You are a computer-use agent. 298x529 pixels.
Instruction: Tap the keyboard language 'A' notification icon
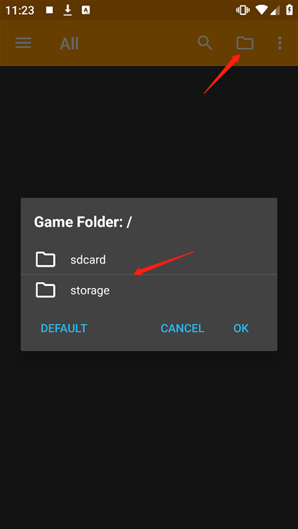[x=86, y=10]
